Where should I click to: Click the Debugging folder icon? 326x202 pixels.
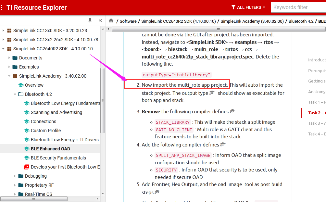21,176
